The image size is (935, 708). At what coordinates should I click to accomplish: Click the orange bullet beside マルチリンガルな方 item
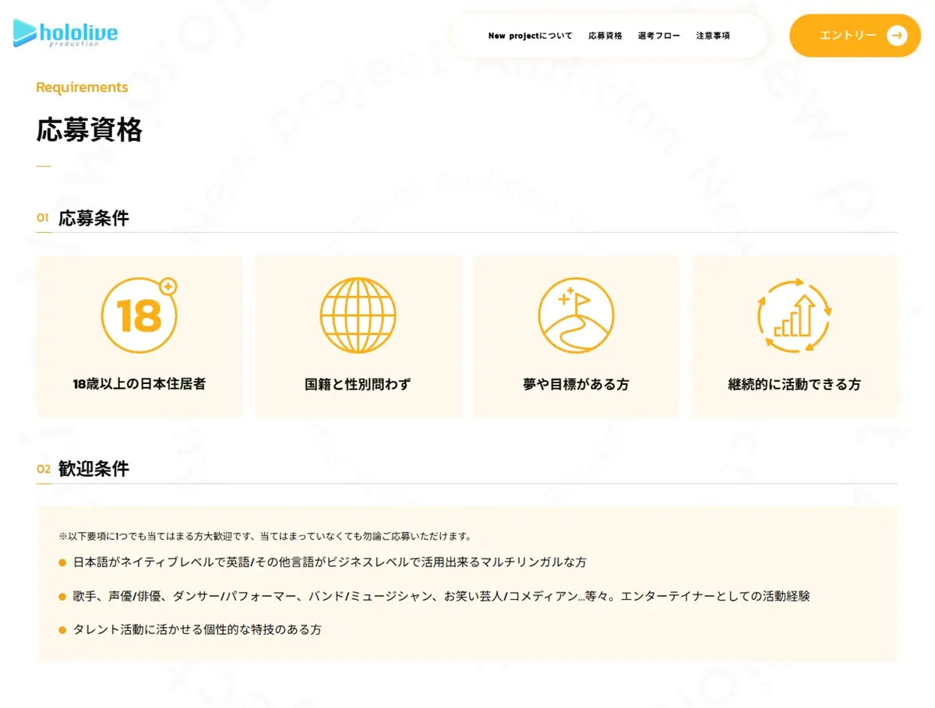point(62,562)
